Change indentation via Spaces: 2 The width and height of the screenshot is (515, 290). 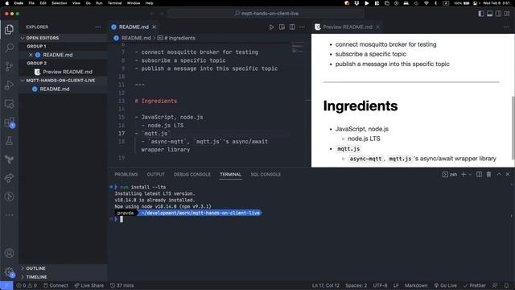click(356, 285)
